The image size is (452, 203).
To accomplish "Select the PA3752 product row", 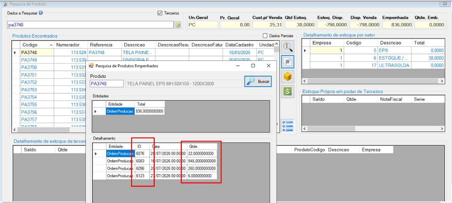I will coord(49,82).
